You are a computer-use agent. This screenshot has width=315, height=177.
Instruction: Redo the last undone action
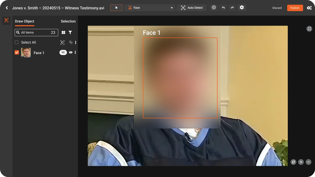point(232,8)
